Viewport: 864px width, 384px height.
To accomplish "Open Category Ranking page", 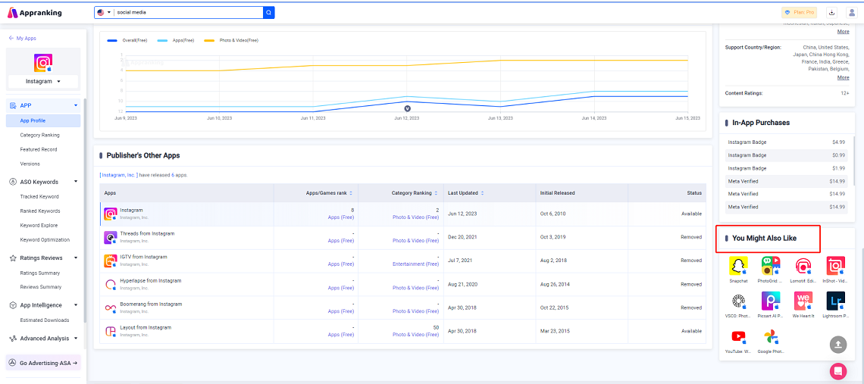I will pos(39,135).
